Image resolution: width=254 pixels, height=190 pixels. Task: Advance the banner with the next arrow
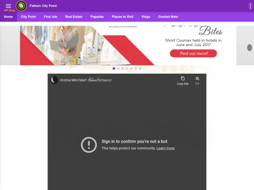pyautogui.click(x=249, y=48)
